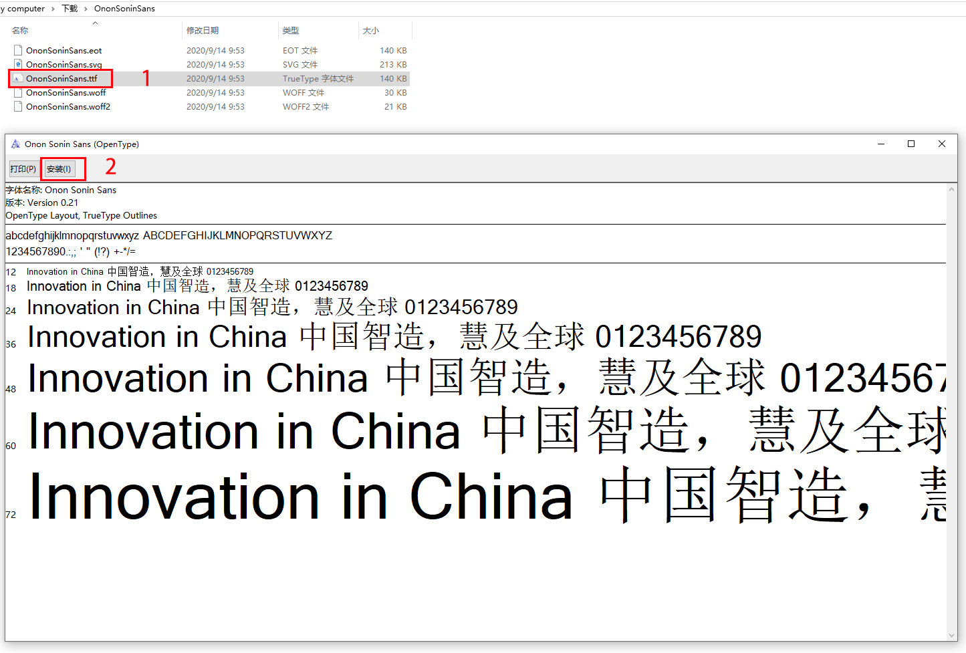The image size is (966, 653).
Task: Expand breadcrumb chevron before OnonSoninSans
Action: (x=86, y=8)
